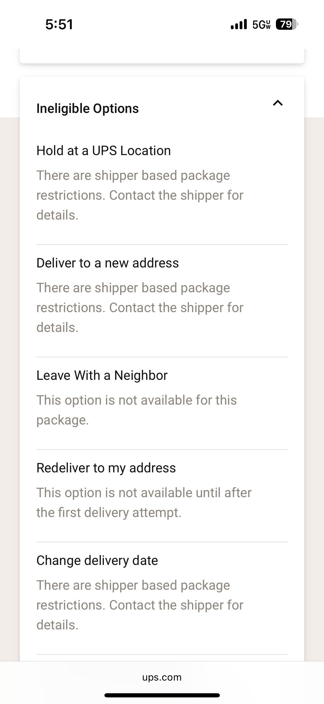Image resolution: width=324 pixels, height=704 pixels.
Task: Tap the cellular signal bars icon
Action: [x=239, y=24]
